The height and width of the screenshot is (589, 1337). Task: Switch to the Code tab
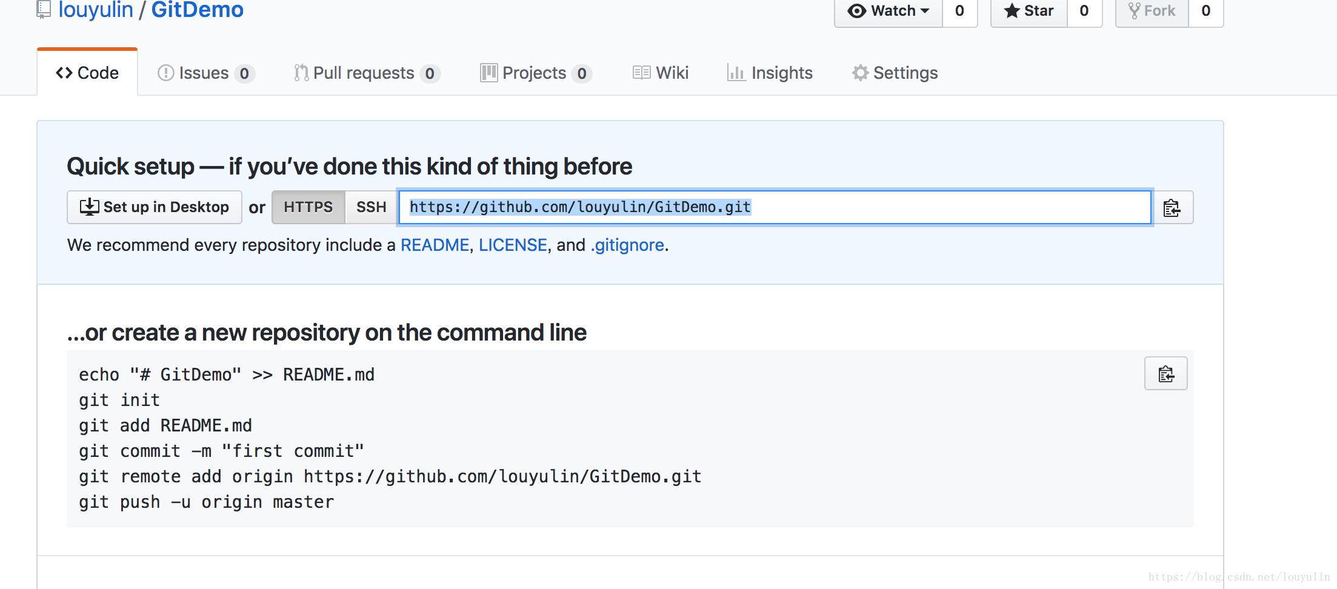(x=87, y=73)
